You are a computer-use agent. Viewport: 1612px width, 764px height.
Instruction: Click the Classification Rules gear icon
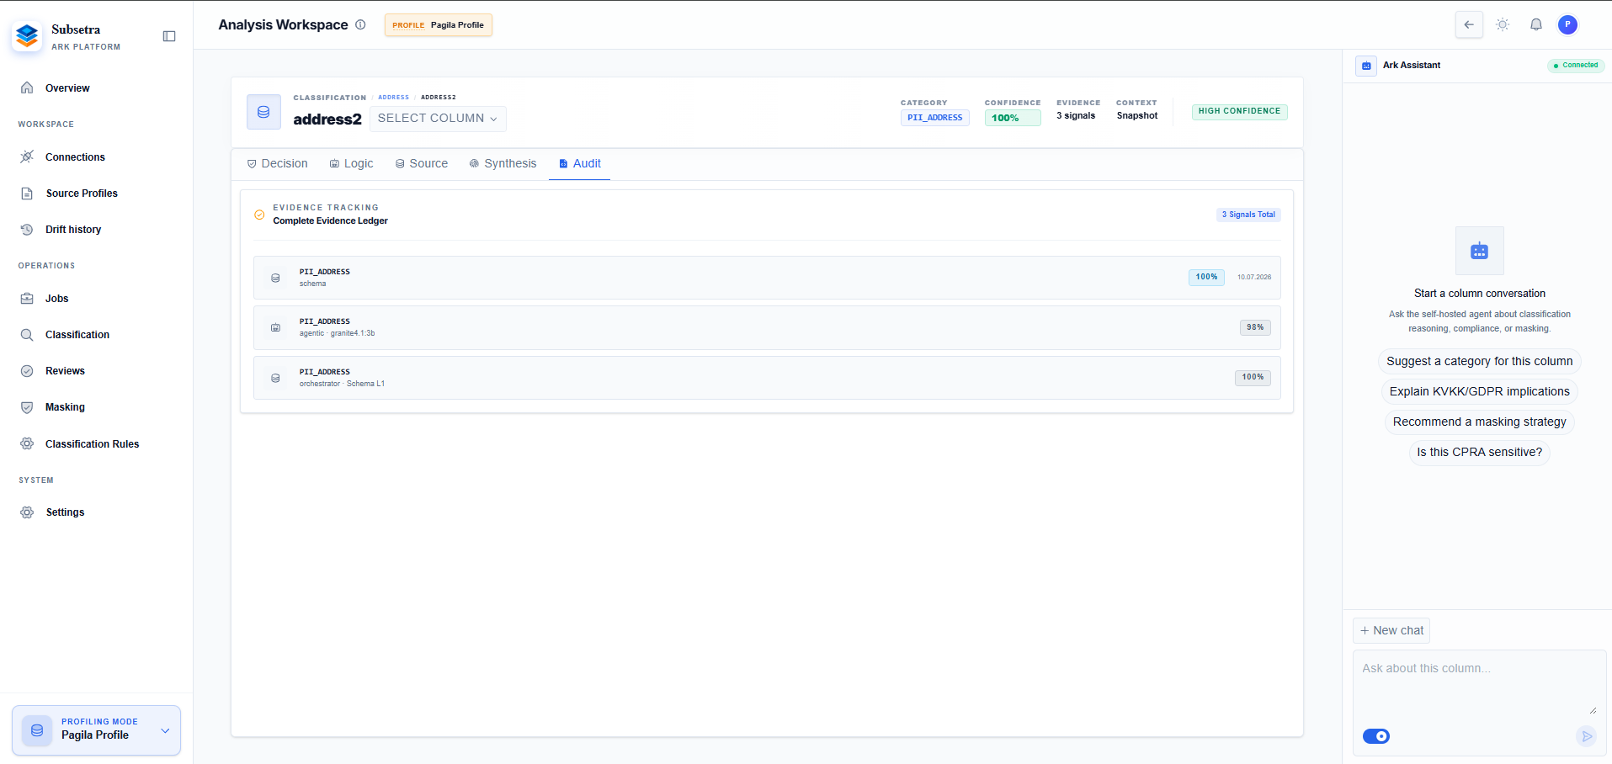point(27,443)
